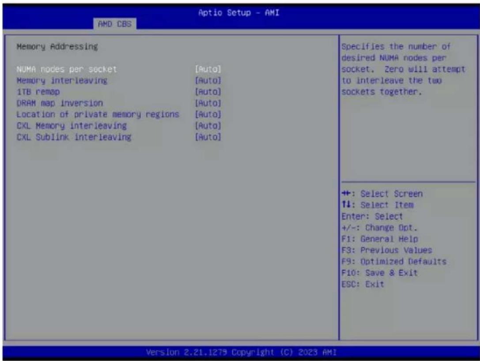Image resolution: width=480 pixels, height=361 pixels.
Task: Click the Aptio Setup - AMI title
Action: click(x=239, y=13)
